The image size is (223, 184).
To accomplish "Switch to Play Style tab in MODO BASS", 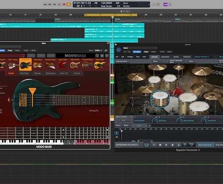I will (24, 73).
